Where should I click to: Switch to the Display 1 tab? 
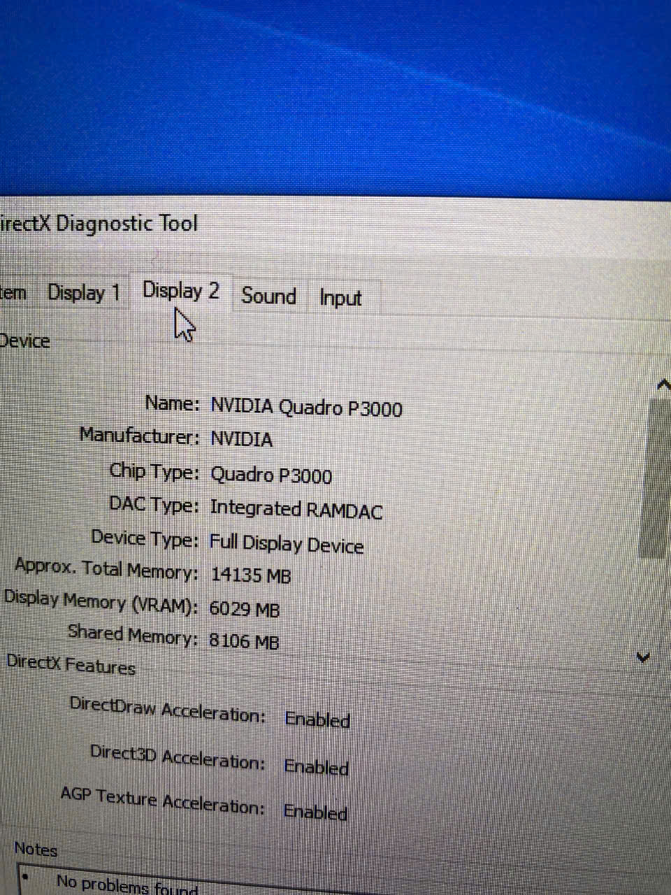coord(83,293)
